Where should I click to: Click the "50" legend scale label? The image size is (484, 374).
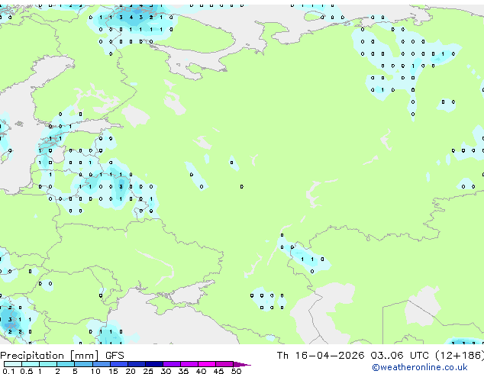(236, 371)
